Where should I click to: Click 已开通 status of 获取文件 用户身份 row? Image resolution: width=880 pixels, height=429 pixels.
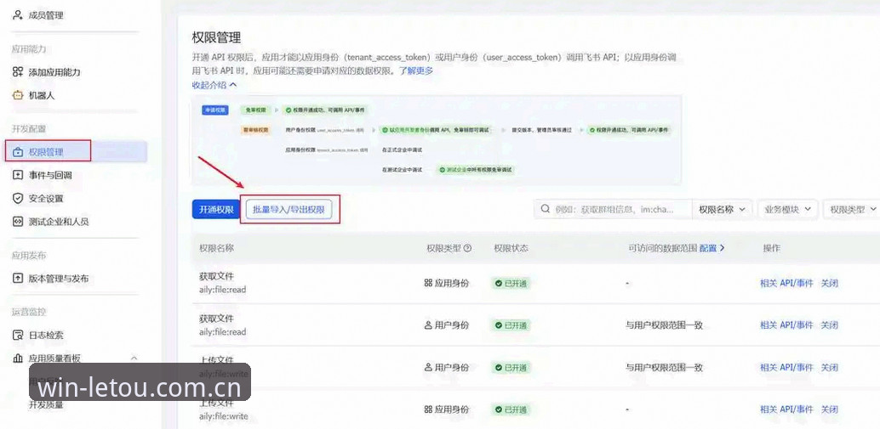click(511, 325)
